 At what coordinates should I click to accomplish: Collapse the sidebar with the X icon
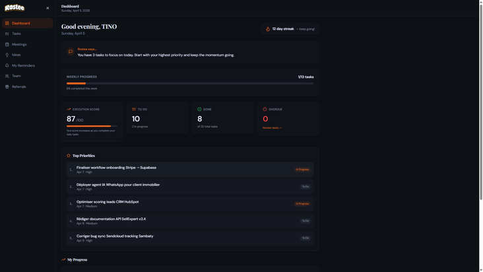(x=48, y=8)
